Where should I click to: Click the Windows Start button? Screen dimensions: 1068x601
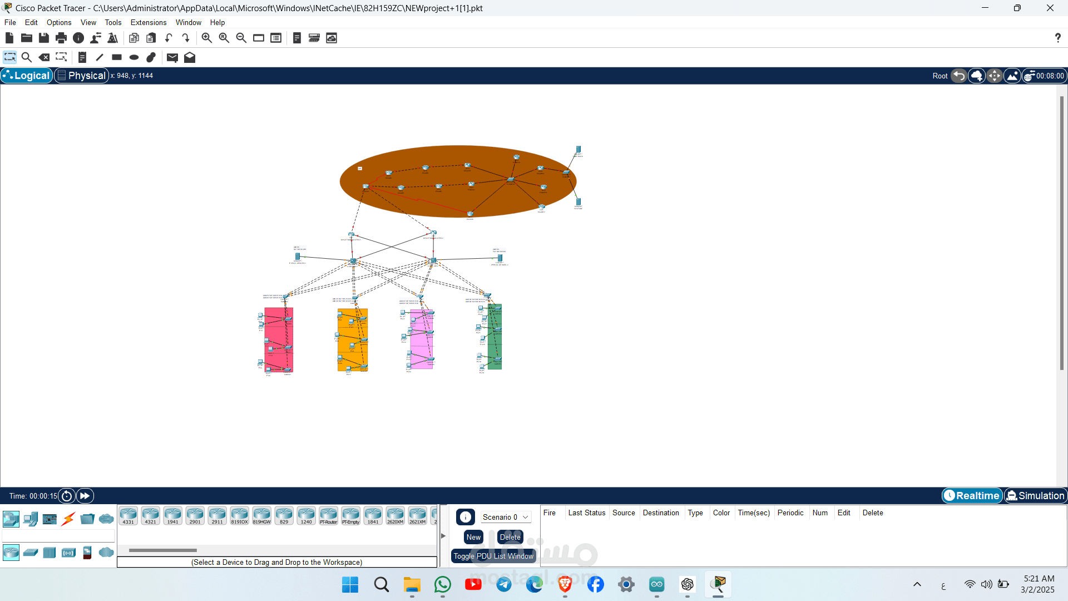pyautogui.click(x=350, y=584)
